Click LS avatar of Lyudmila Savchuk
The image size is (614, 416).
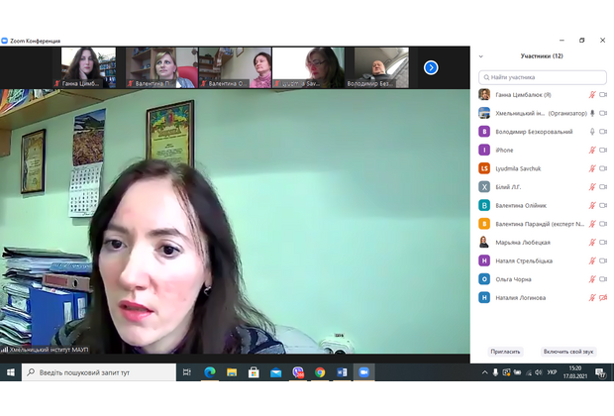click(x=484, y=168)
